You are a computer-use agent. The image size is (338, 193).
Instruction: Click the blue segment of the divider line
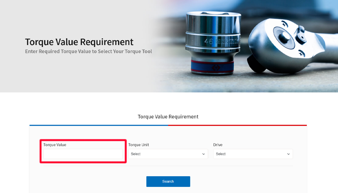coord(98,125)
